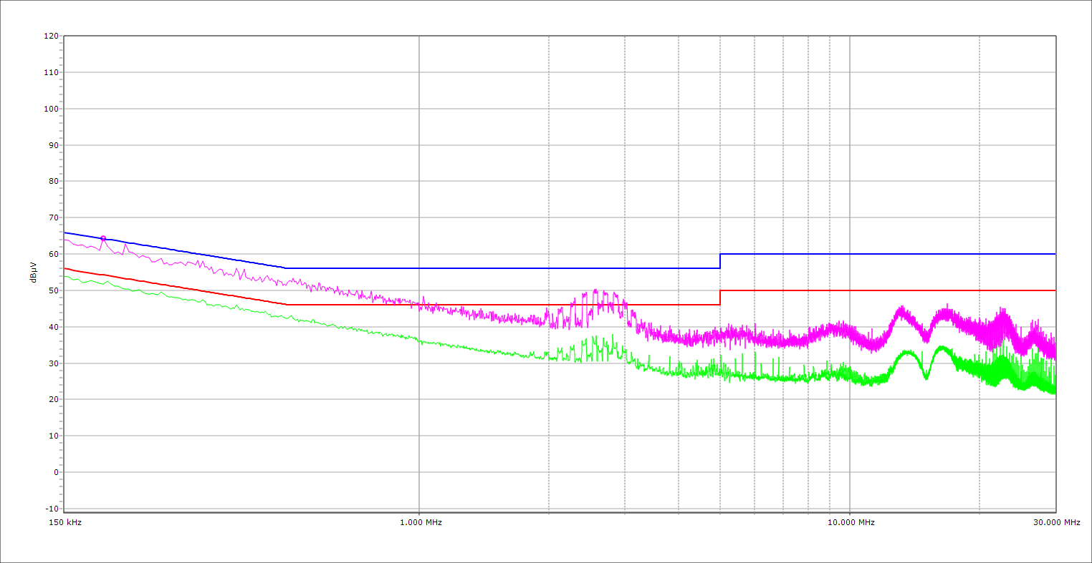The image size is (1092, 563).
Task: Select the 30.000 MHz stop frequency label
Action: tap(1056, 522)
